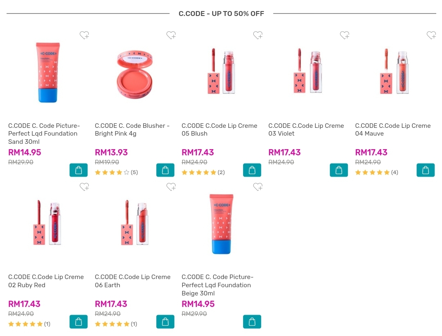Toggle wishlist heart for Lip Creme 04 Mauve

coord(431,36)
